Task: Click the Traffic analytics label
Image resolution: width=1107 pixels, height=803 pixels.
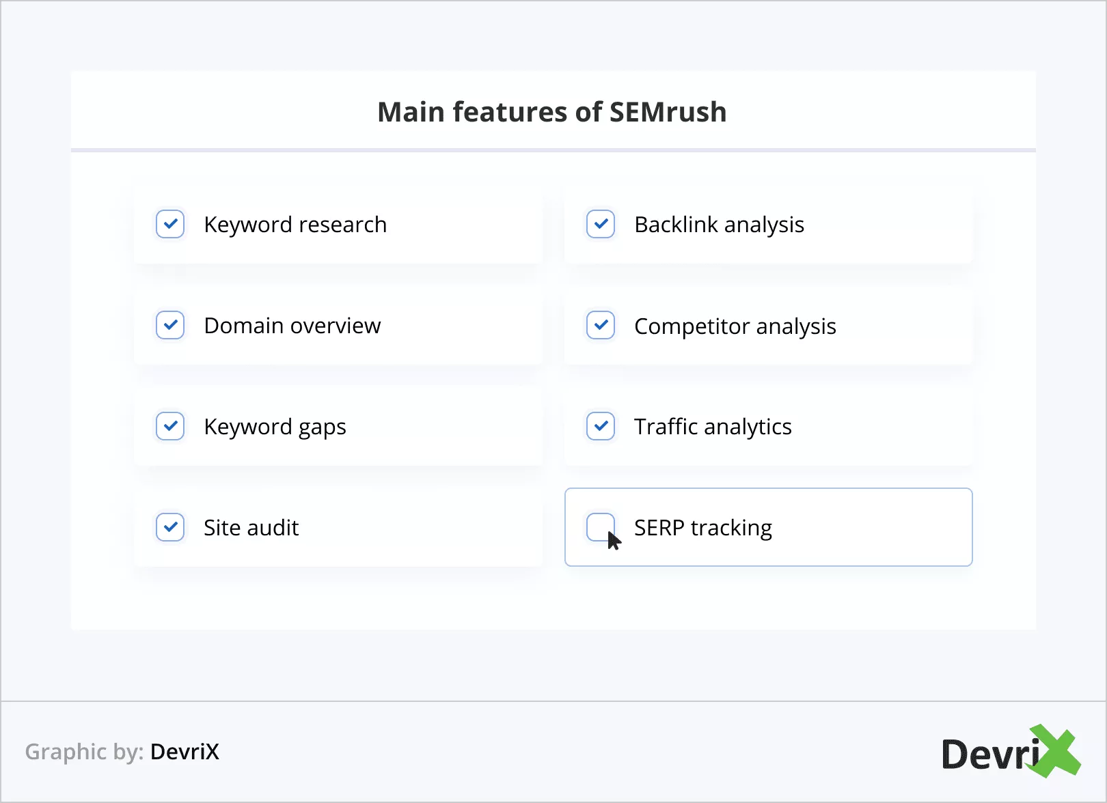Action: 713,427
